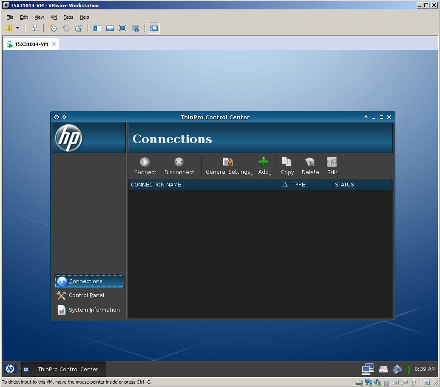Viewport: 440px width, 387px height.
Task: Sort by the STATUS column header
Action: point(362,185)
